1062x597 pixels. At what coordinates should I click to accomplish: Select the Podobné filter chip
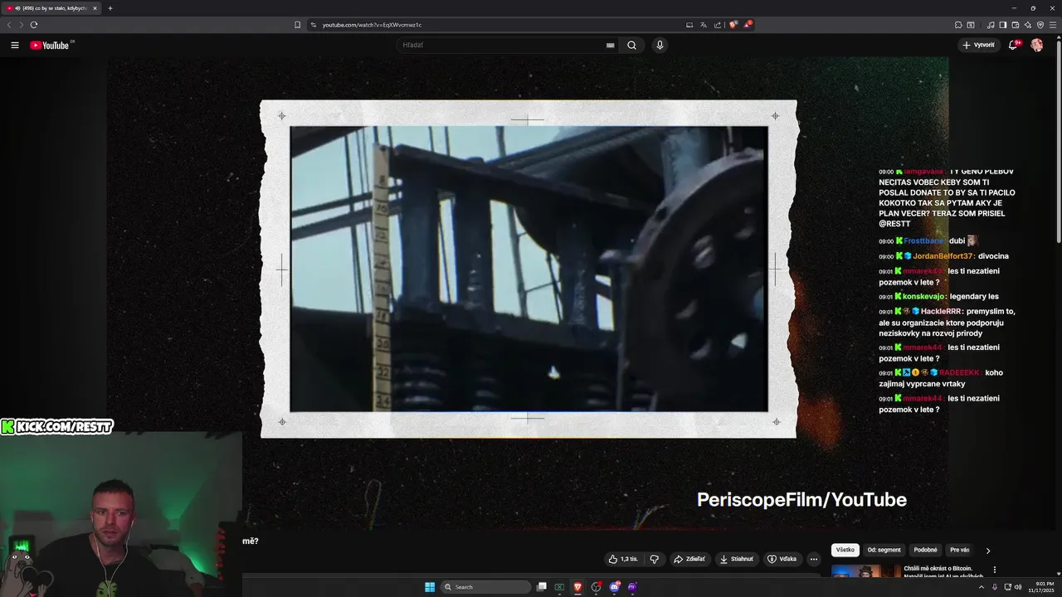click(x=925, y=550)
